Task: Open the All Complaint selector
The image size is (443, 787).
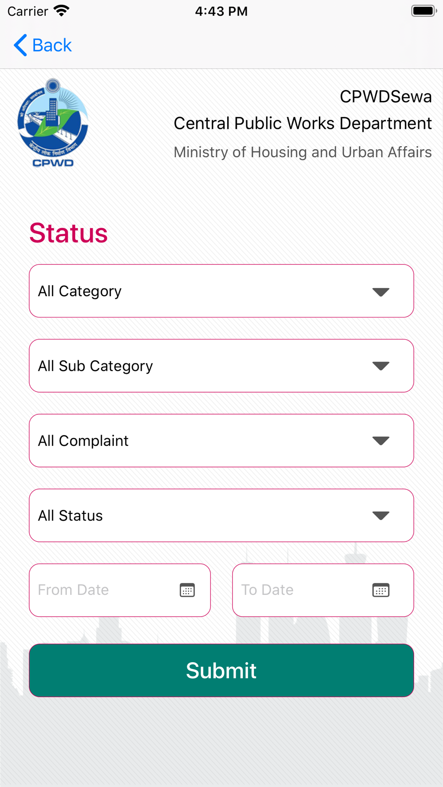Action: point(221,440)
